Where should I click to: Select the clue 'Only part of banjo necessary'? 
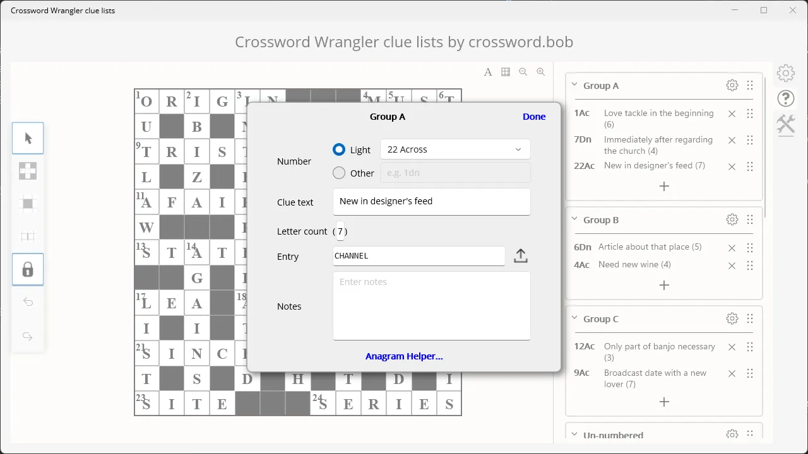pos(660,352)
